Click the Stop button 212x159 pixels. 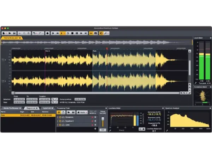point(72,33)
